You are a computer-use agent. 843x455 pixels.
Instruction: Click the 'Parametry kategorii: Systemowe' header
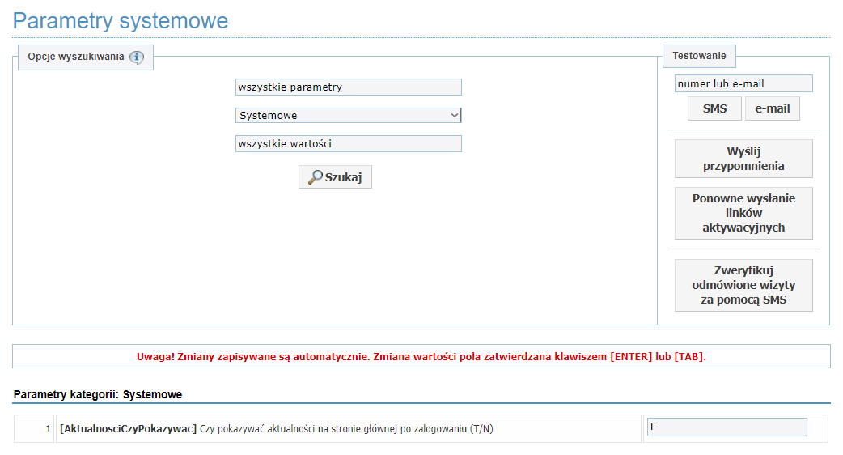(x=98, y=395)
